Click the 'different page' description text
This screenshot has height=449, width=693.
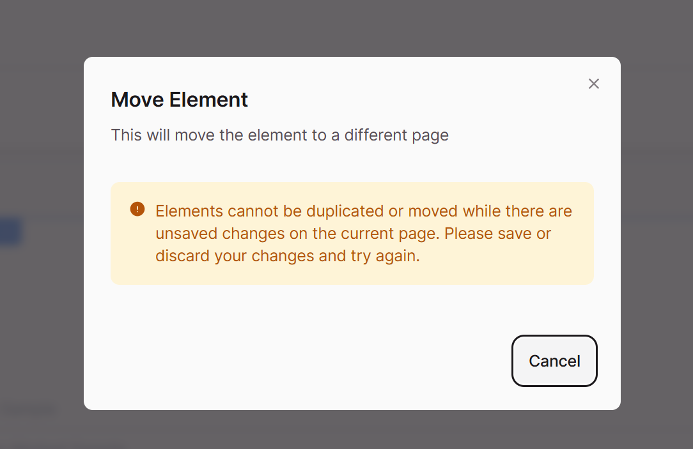(396, 135)
